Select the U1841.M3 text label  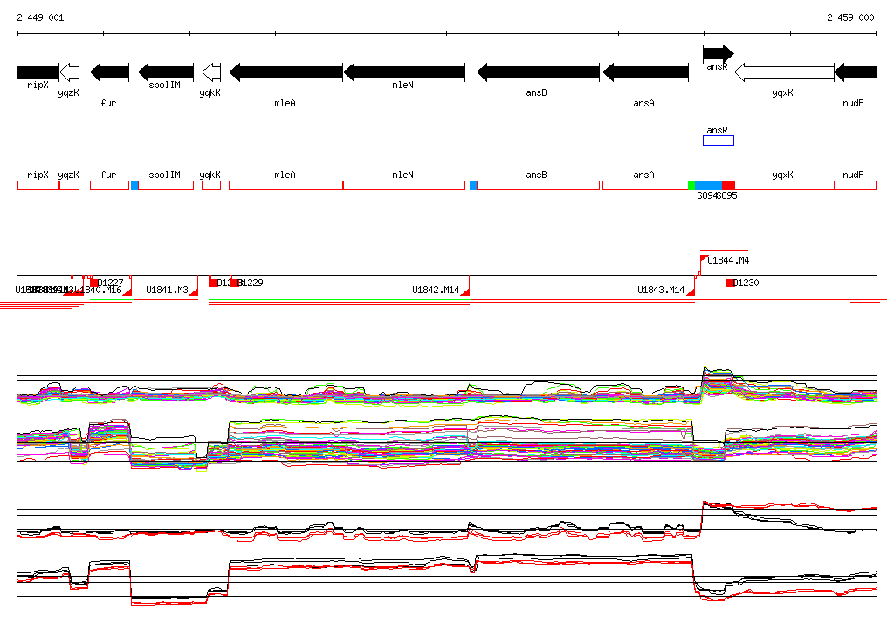tap(167, 291)
